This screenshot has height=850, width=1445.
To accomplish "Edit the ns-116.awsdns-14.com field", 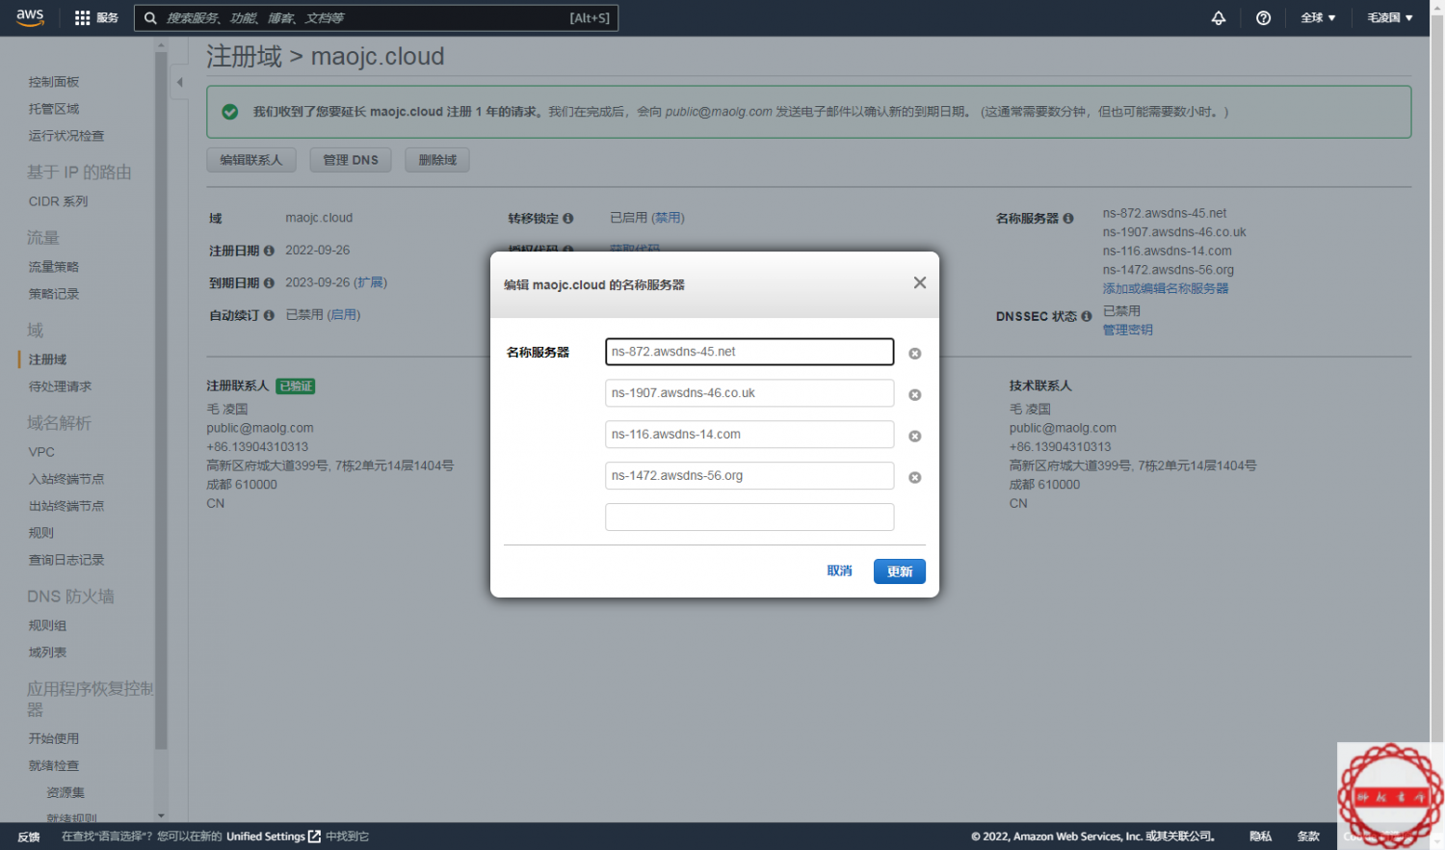I will click(749, 435).
